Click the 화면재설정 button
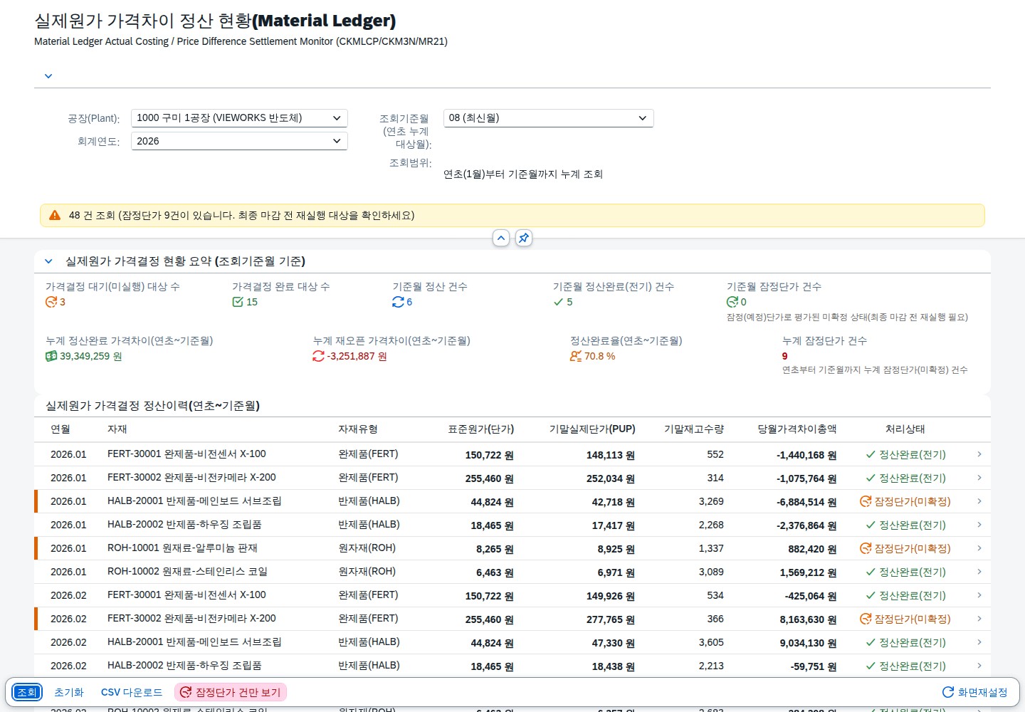The image size is (1025, 712). pyautogui.click(x=974, y=692)
